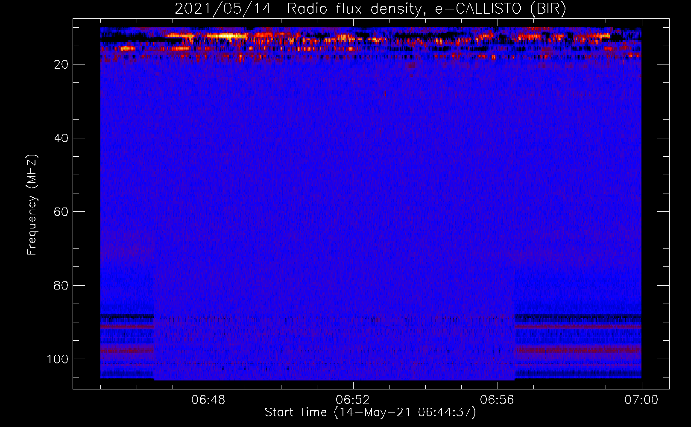Click the plot title '2021/05/14 Radio flux density, e-CALLISTO (BIR)'
The image size is (691, 427).
coord(370,9)
